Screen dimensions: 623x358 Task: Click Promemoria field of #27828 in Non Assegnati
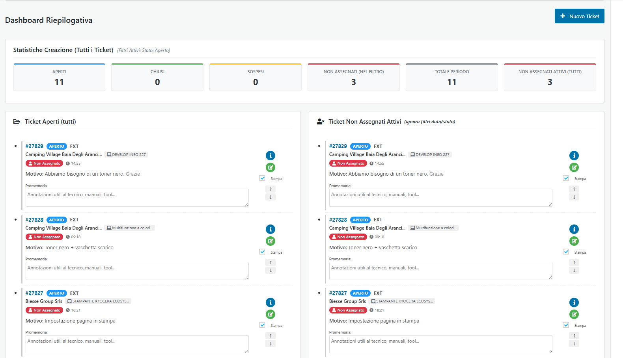pos(441,271)
